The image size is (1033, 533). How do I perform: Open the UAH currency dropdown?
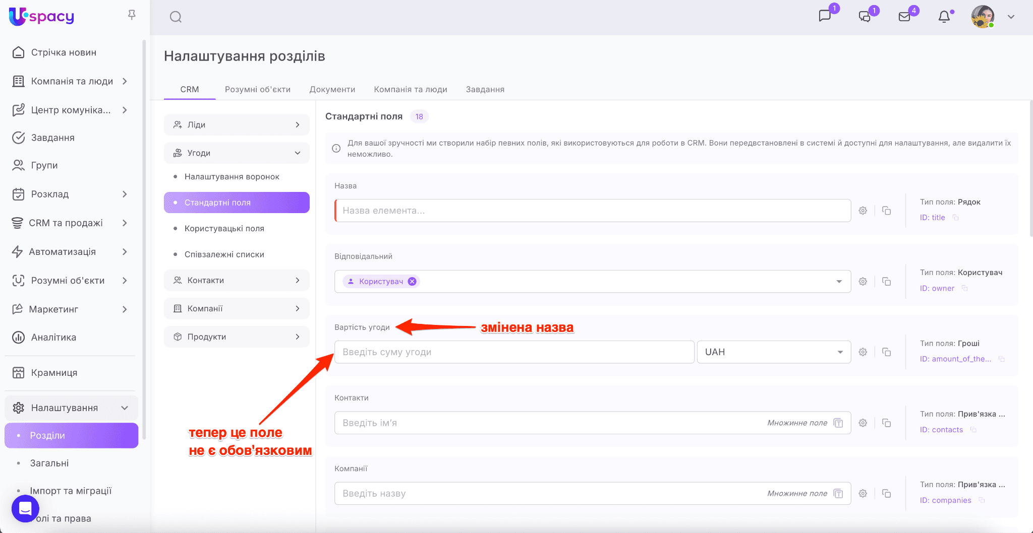click(x=773, y=352)
